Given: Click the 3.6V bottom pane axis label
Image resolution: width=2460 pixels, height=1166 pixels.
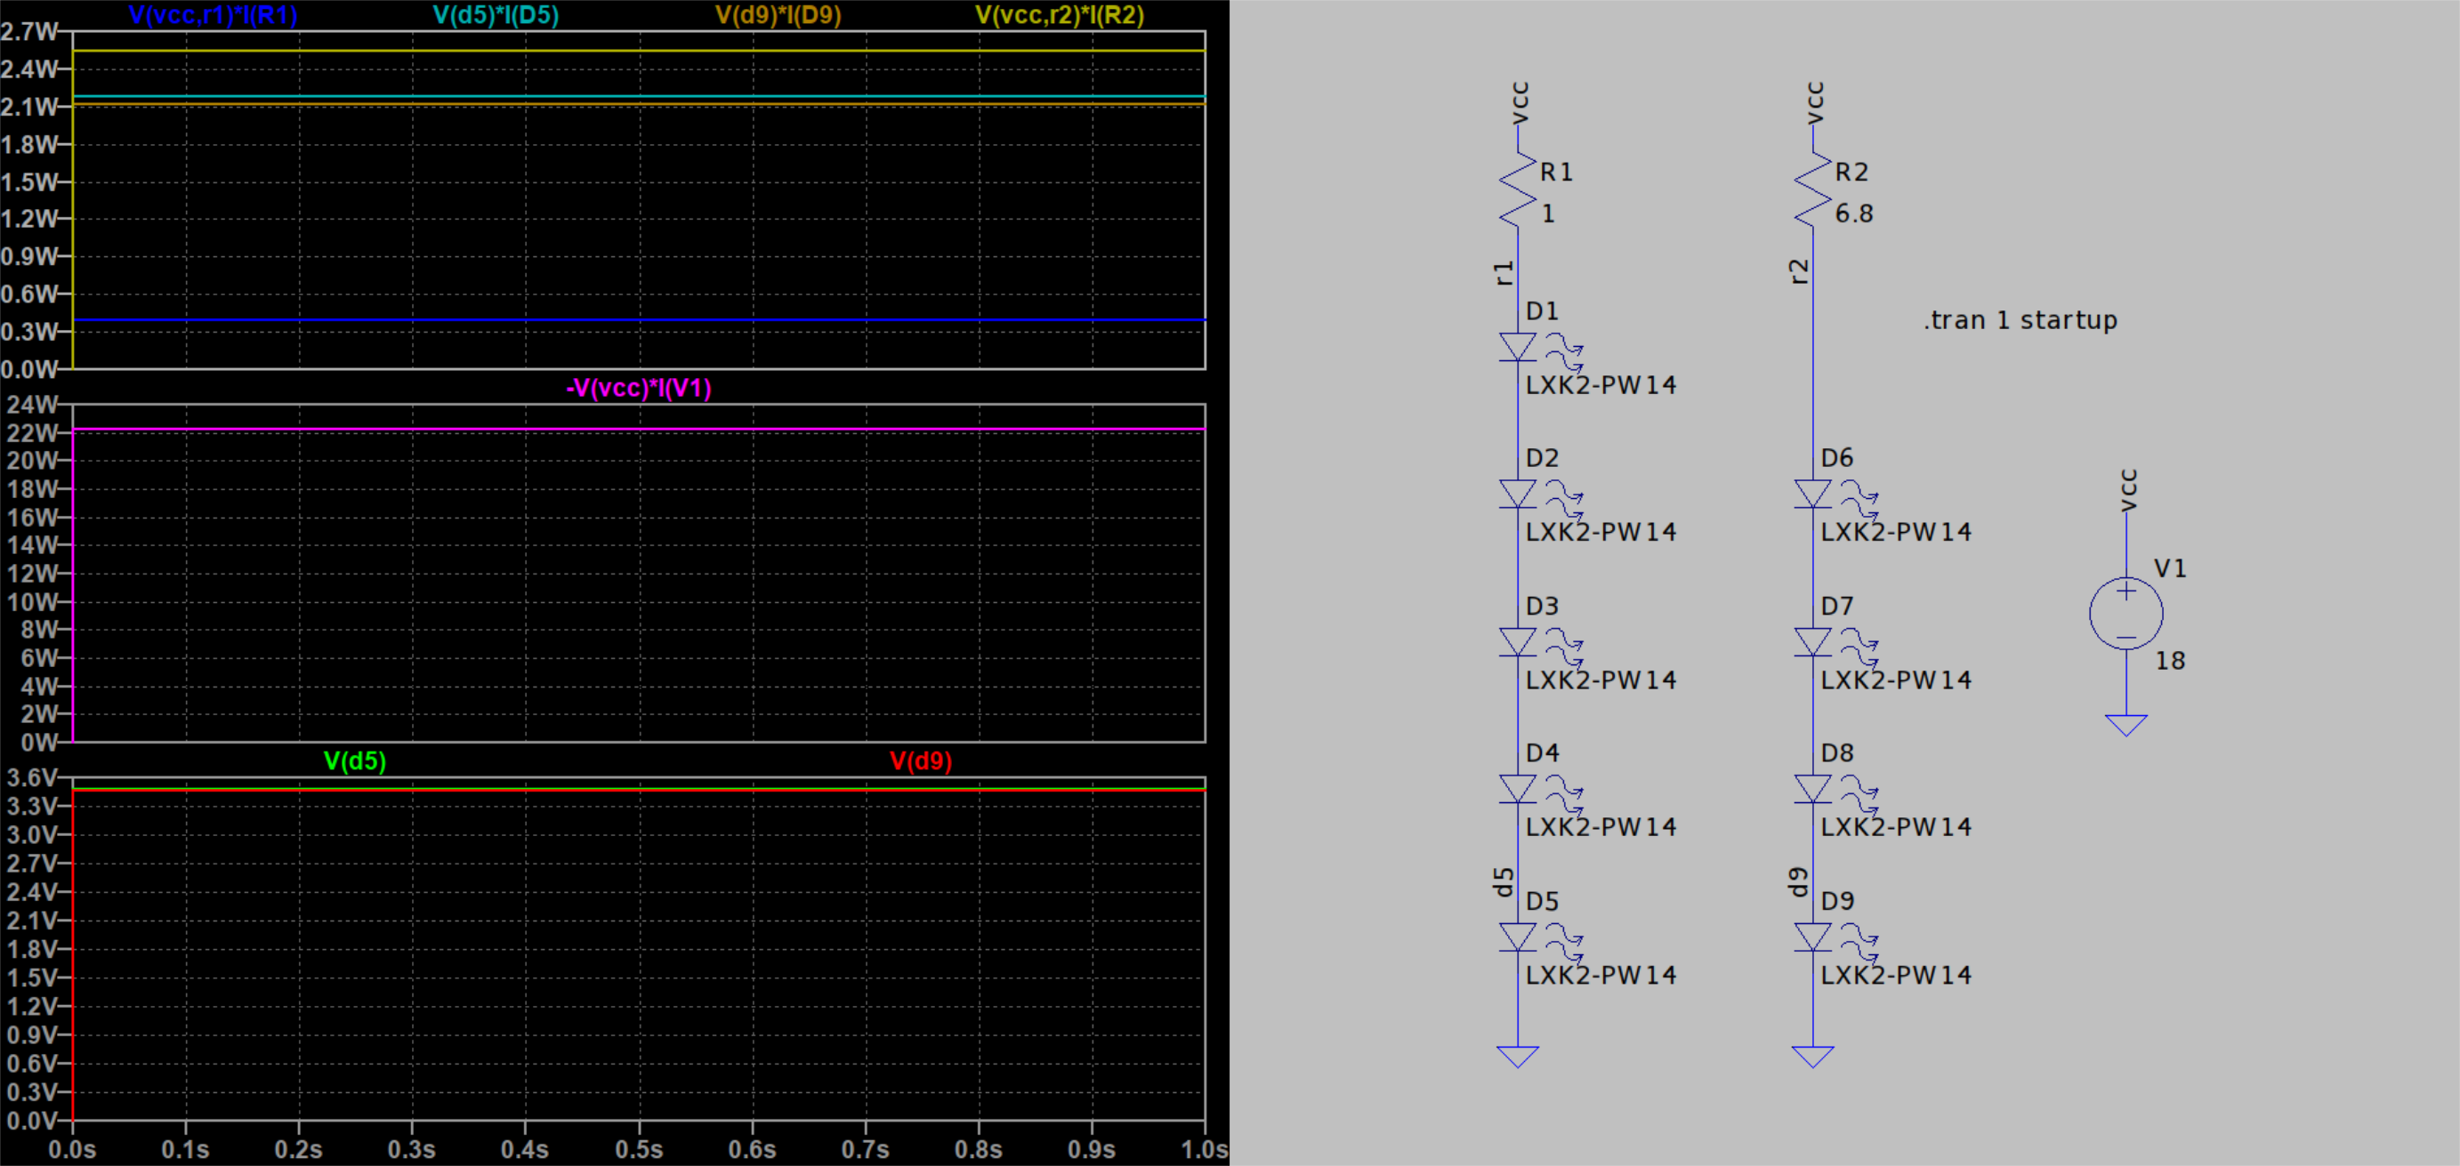Looking at the screenshot, I should [30, 777].
